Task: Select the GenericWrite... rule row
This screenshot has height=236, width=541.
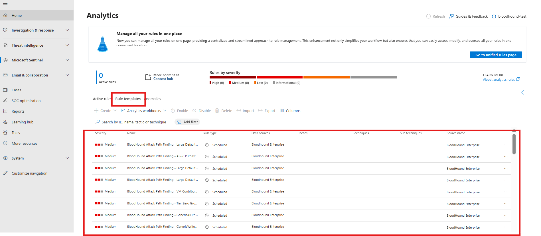Action: coord(301,227)
